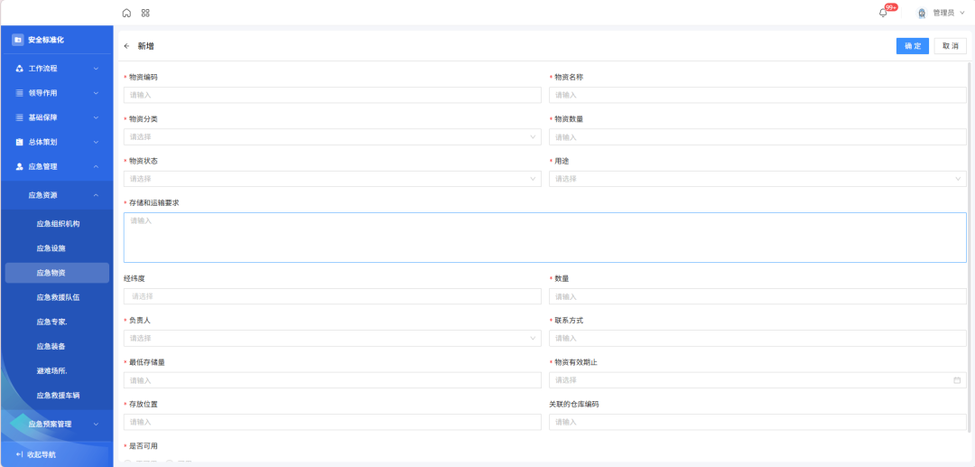Expand 领导作用 menu chevron

(x=96, y=93)
